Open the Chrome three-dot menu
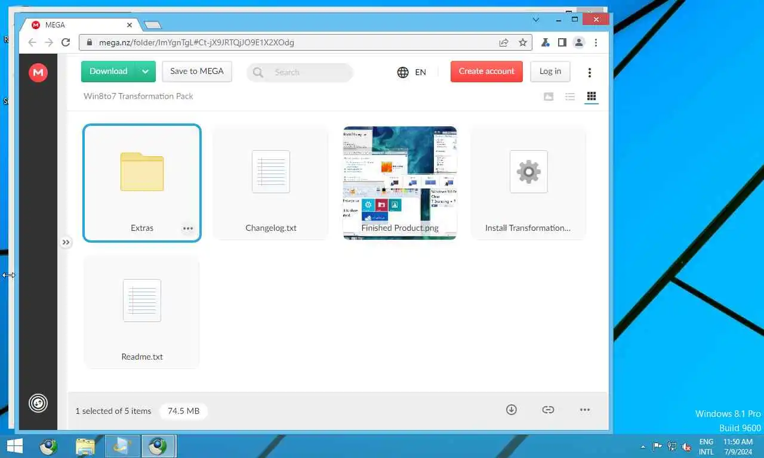The width and height of the screenshot is (764, 458). coord(596,42)
